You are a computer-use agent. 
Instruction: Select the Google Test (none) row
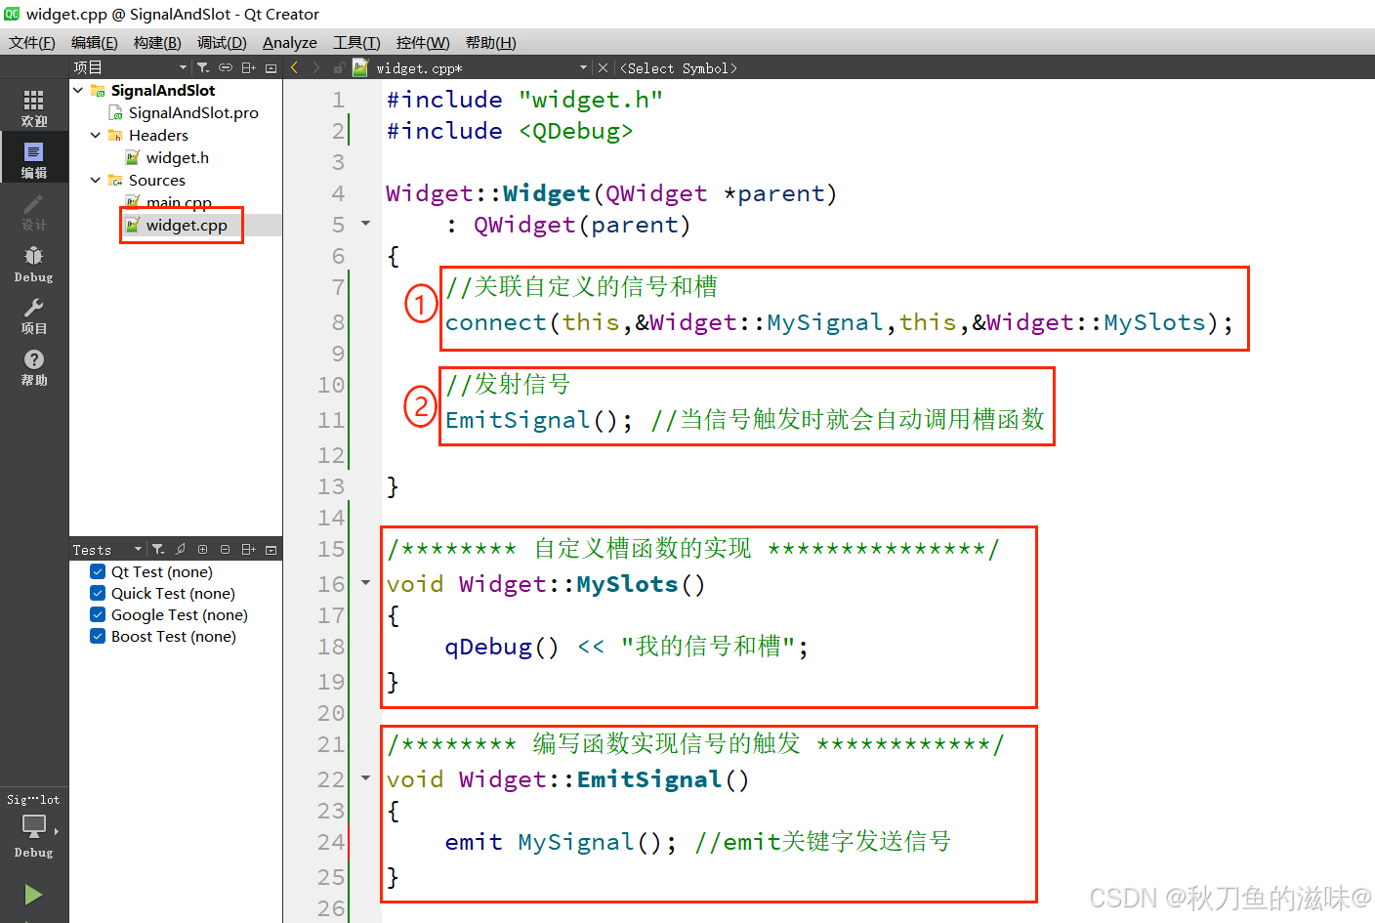[x=180, y=614]
